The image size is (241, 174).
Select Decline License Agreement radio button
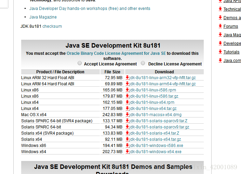143,63
